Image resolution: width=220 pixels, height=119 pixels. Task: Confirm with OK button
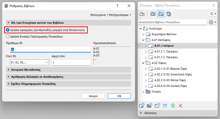pyautogui.click(x=119, y=96)
